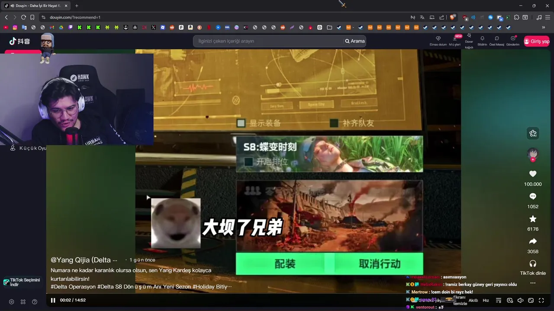This screenshot has height=311, width=554.
Task: Go back in the browser
Action: click(6, 17)
